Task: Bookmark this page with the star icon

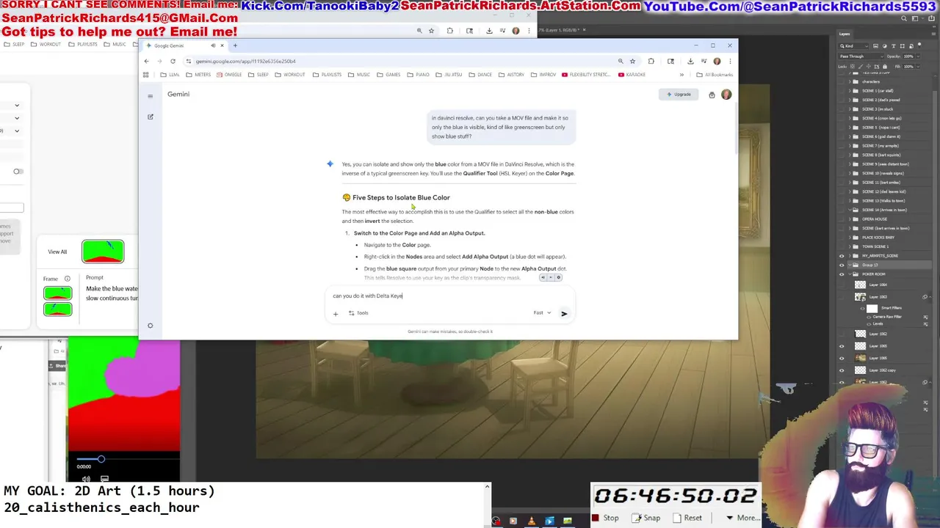Action: [632, 61]
